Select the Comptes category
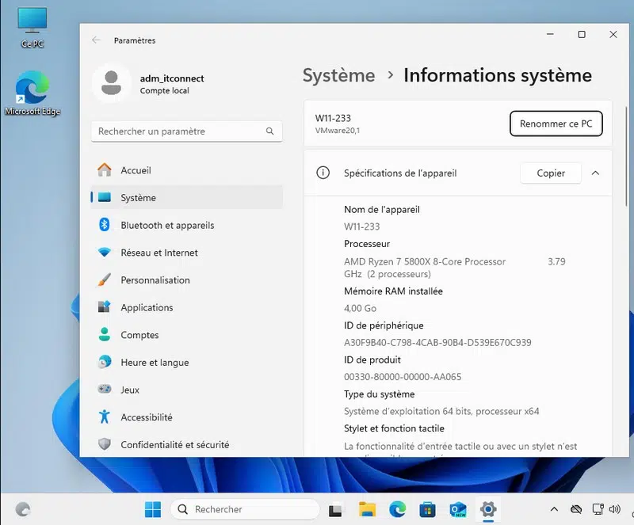This screenshot has height=525, width=634. [x=139, y=335]
